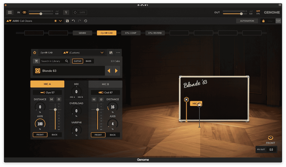Image resolution: width=286 pixels, height=167 pixels.
Task: Undo the last change
Action: (x=73, y=21)
